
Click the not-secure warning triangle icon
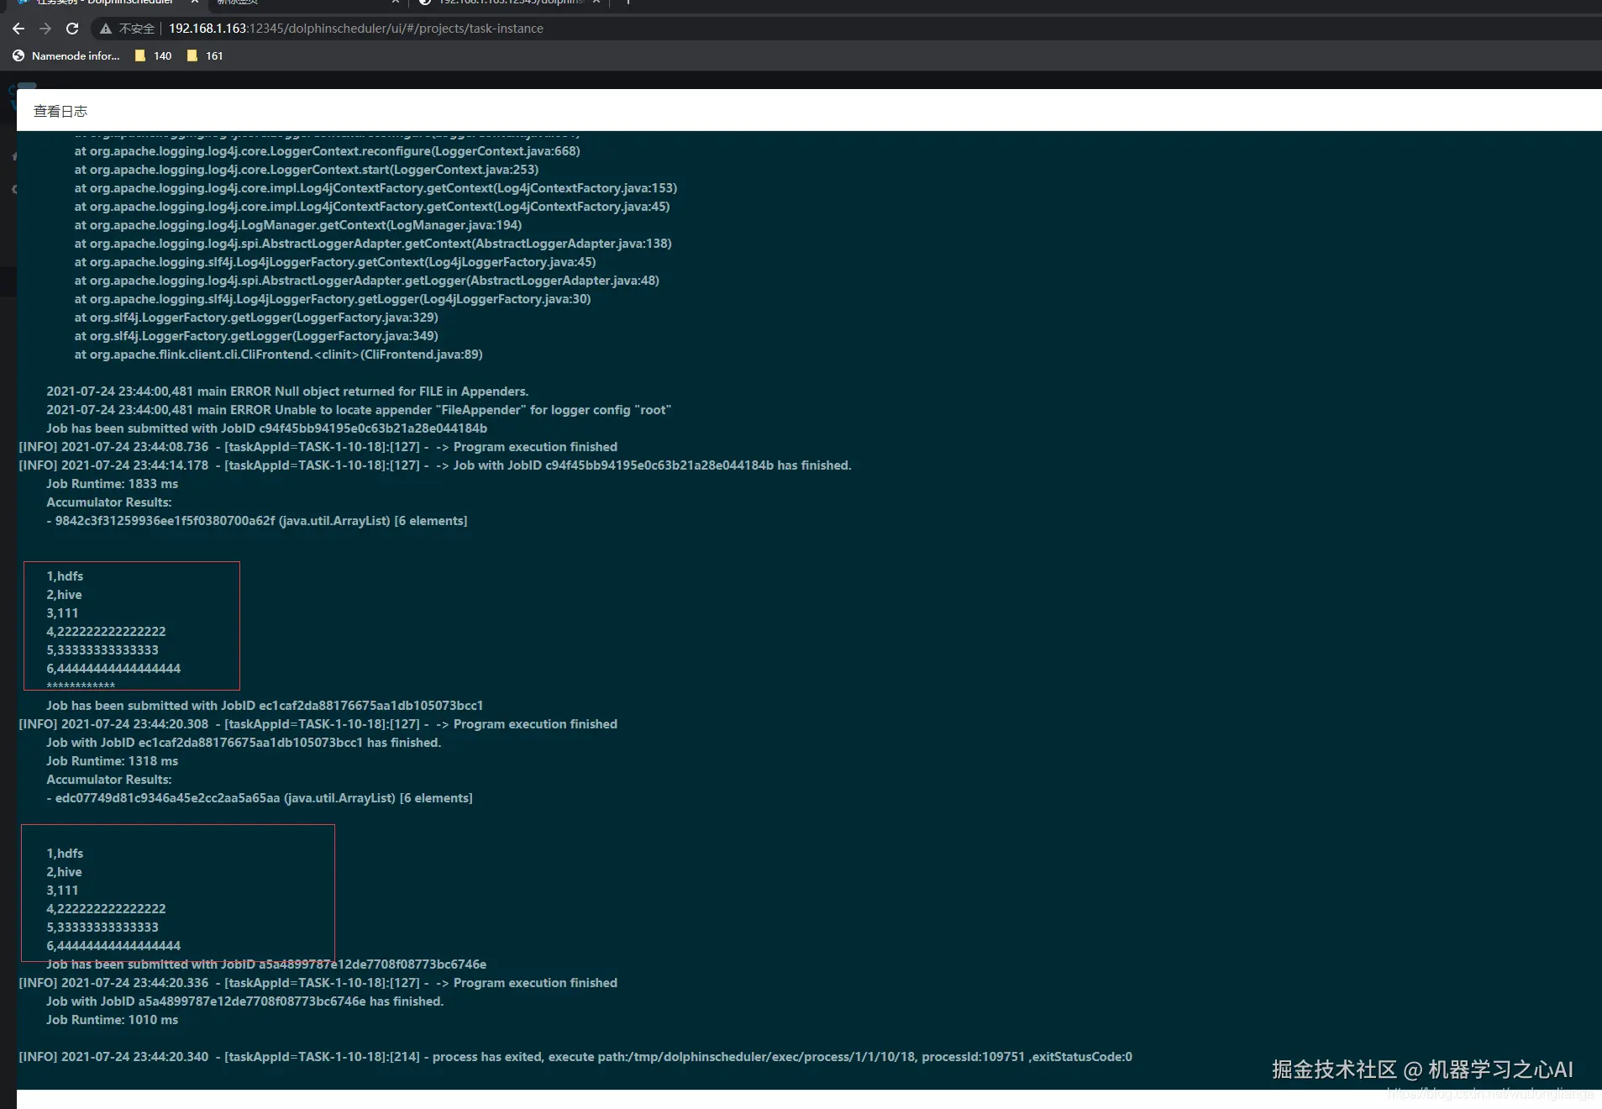click(106, 29)
